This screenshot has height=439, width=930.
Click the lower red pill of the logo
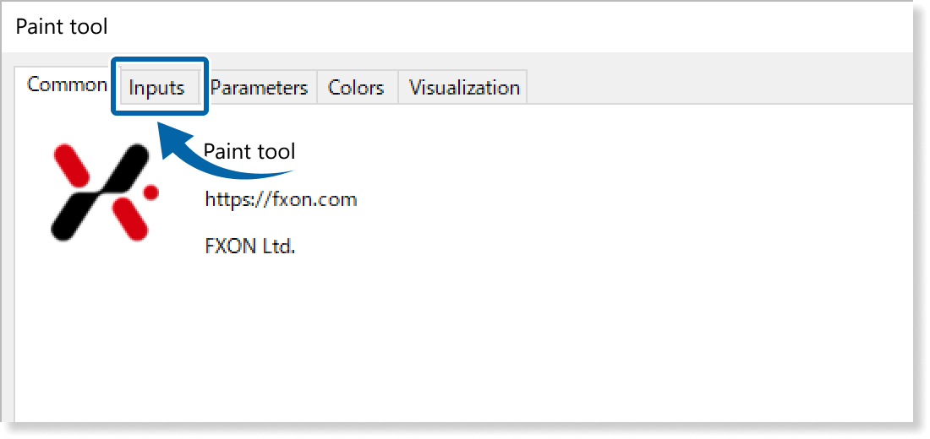[x=131, y=219]
